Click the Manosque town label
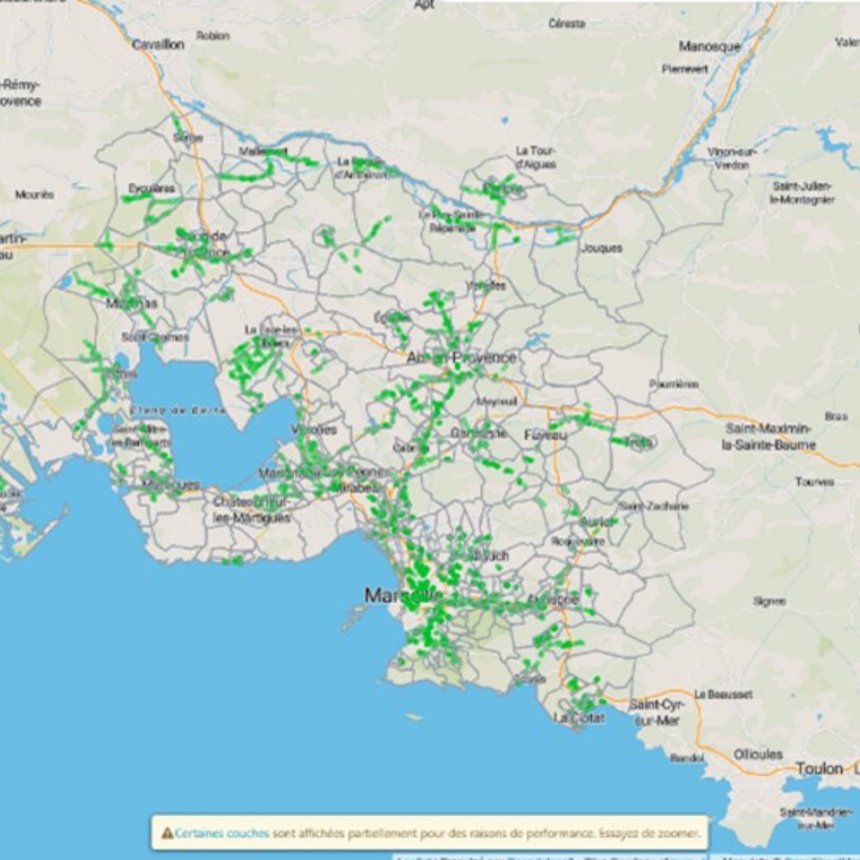The image size is (860, 860). click(x=709, y=46)
